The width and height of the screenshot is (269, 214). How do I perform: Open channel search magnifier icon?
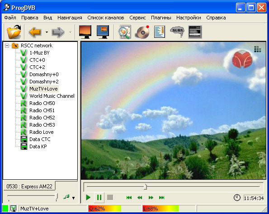(x=125, y=32)
